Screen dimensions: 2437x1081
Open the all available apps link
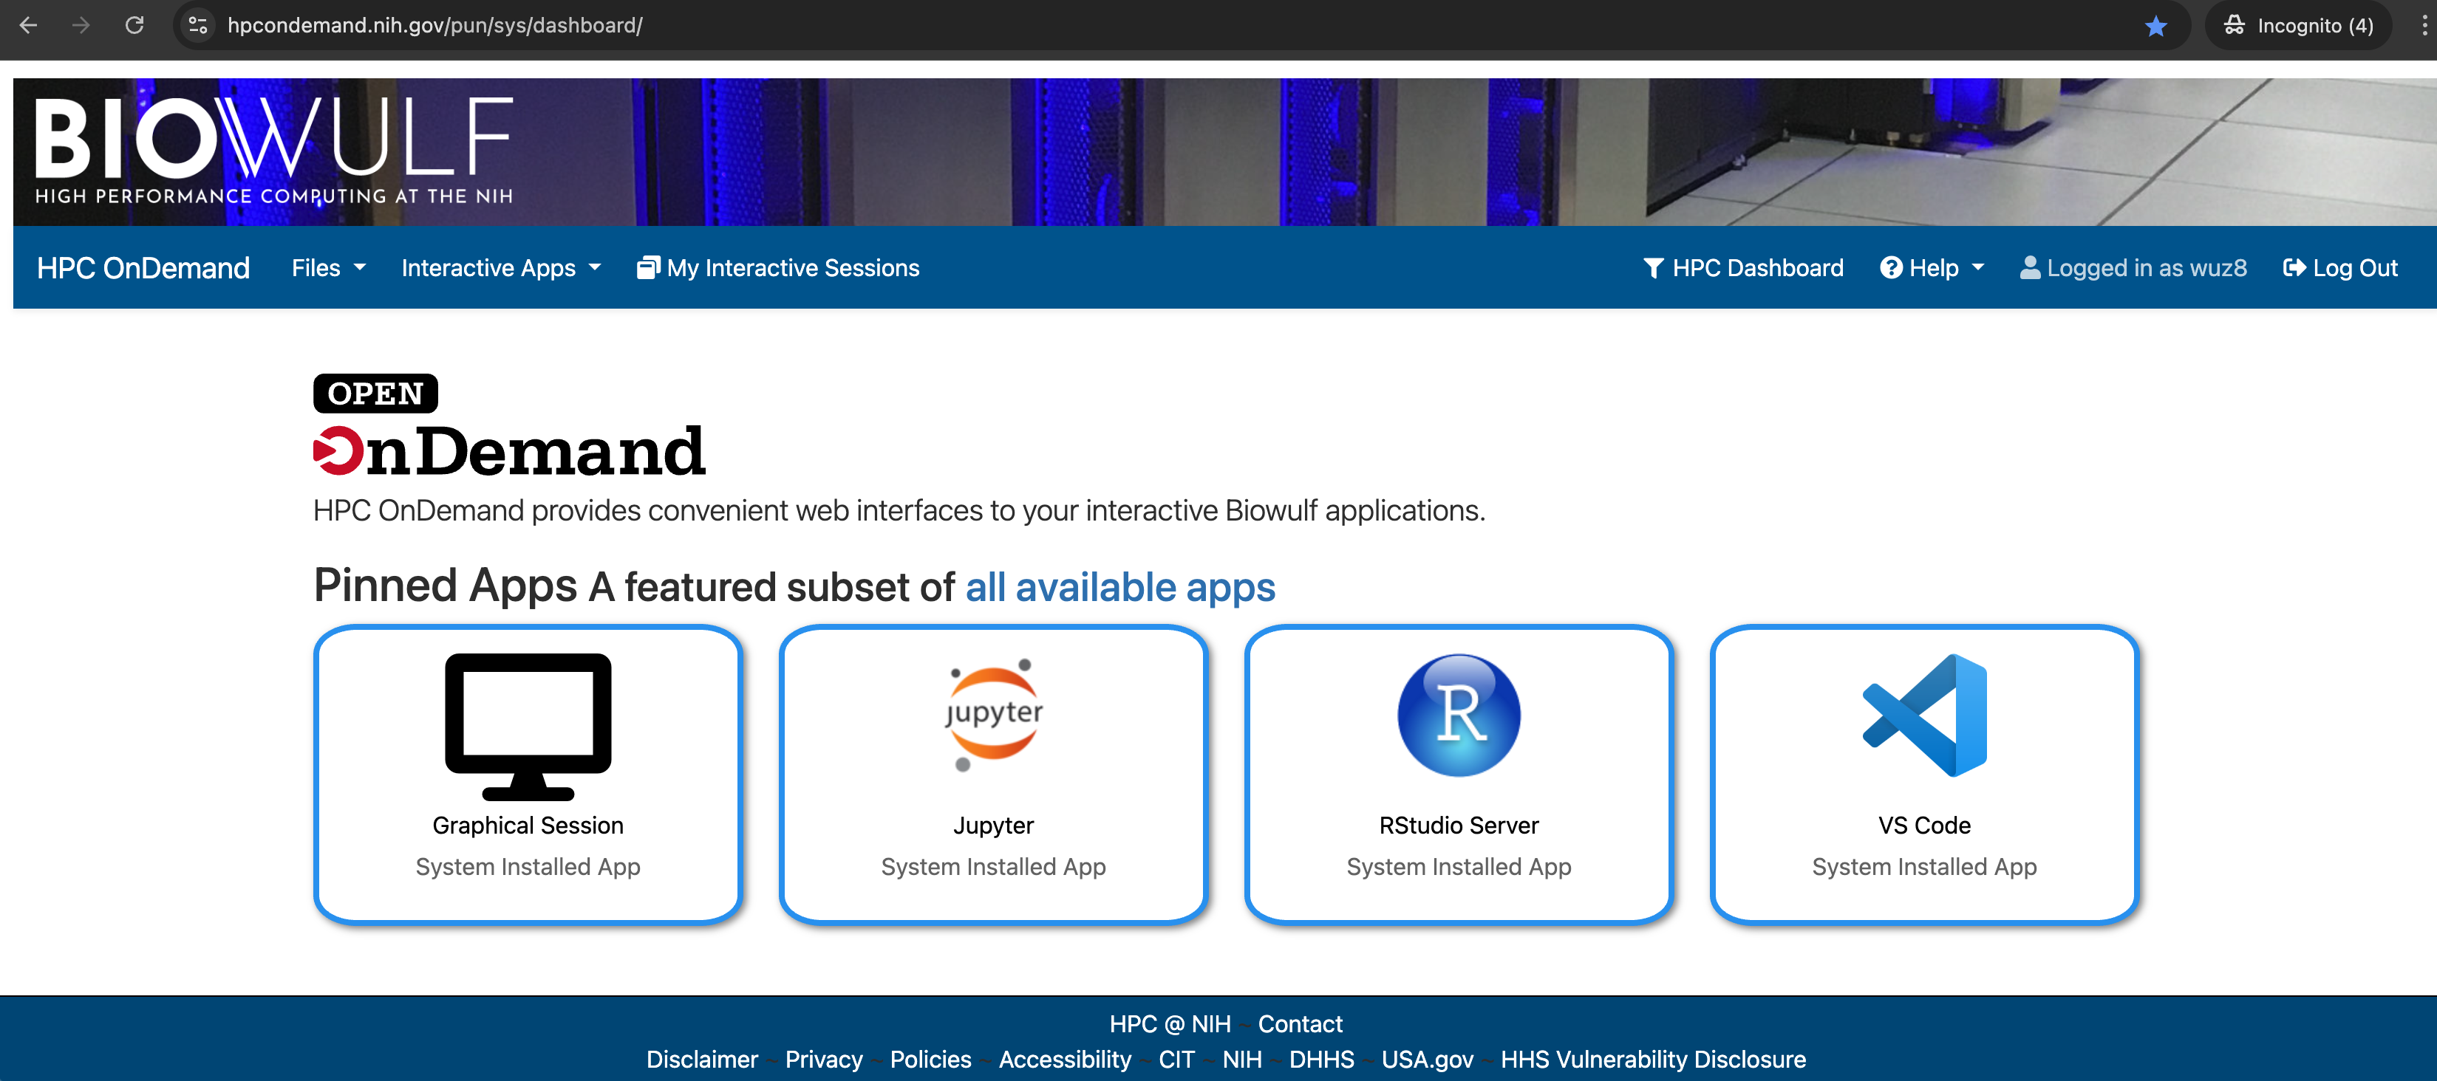point(1119,587)
